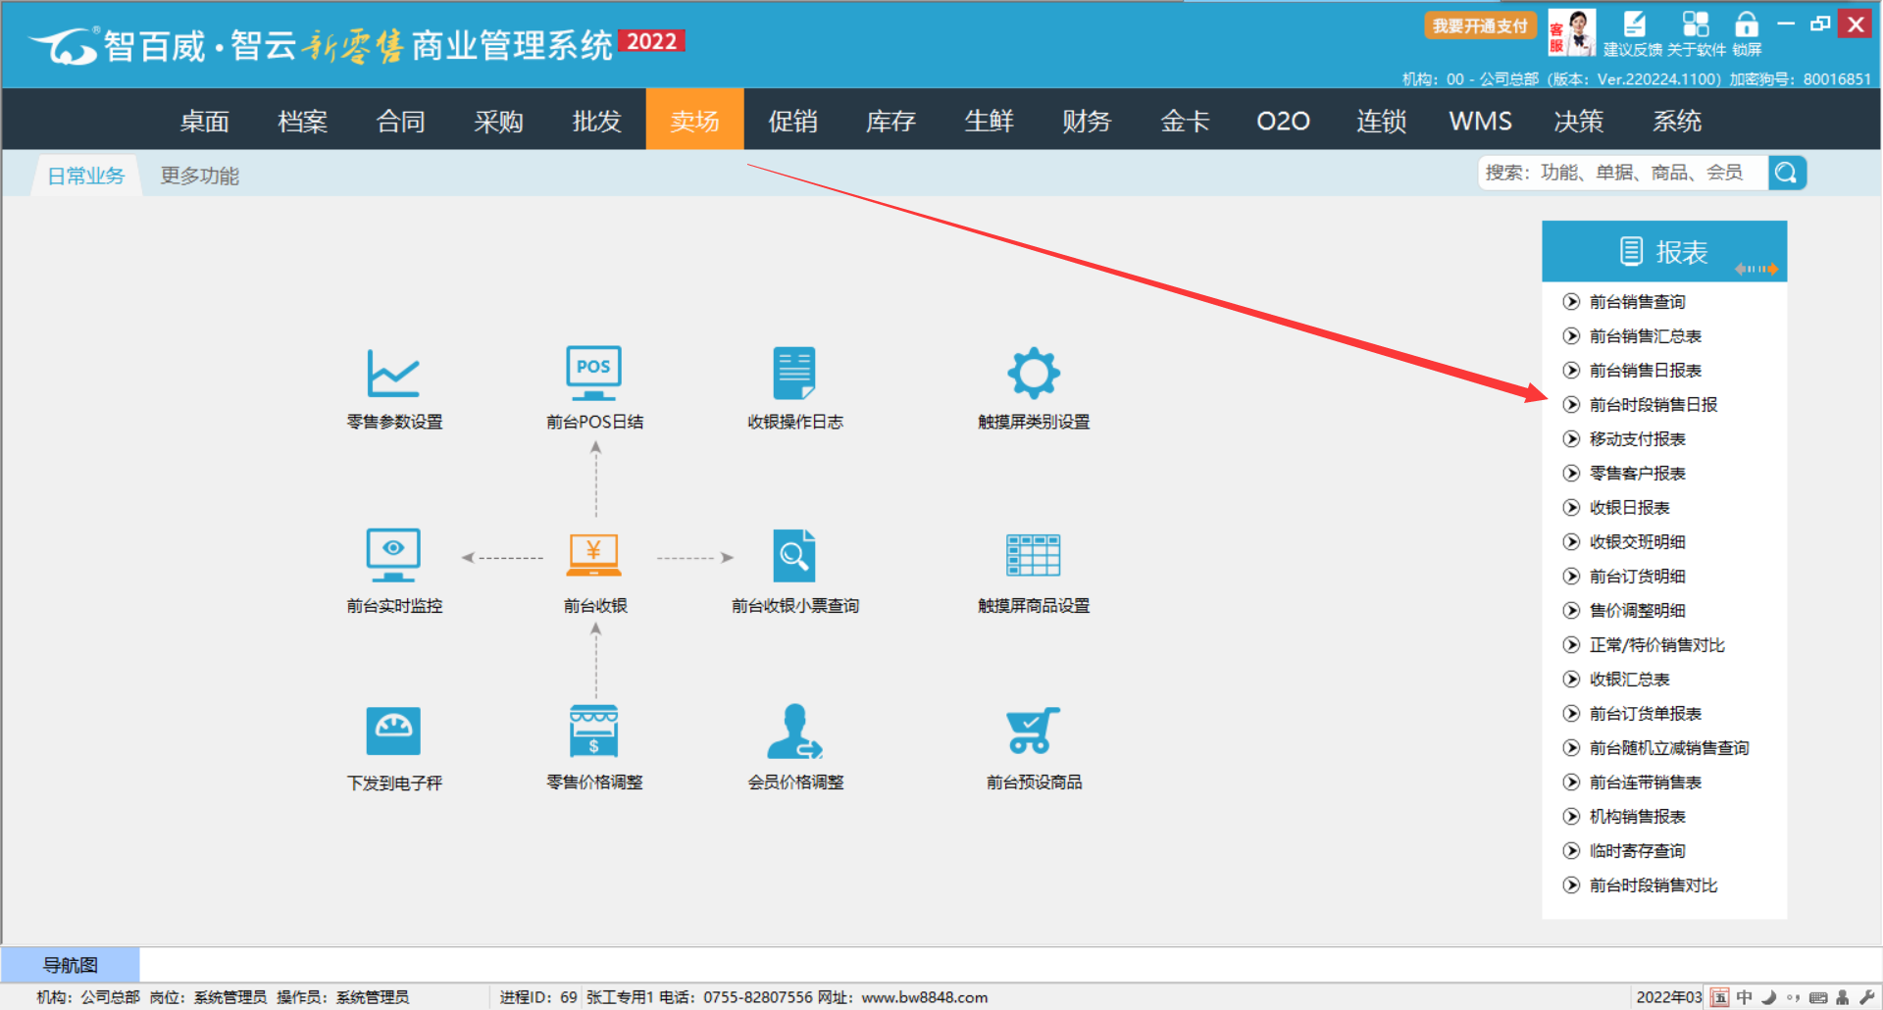
Task: Open the 收银操作日志 document icon
Action: point(793,374)
